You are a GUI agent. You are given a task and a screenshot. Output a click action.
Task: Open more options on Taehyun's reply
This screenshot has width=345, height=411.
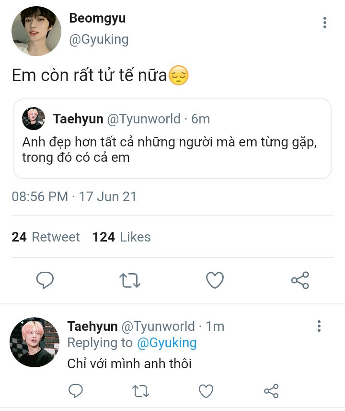(319, 326)
